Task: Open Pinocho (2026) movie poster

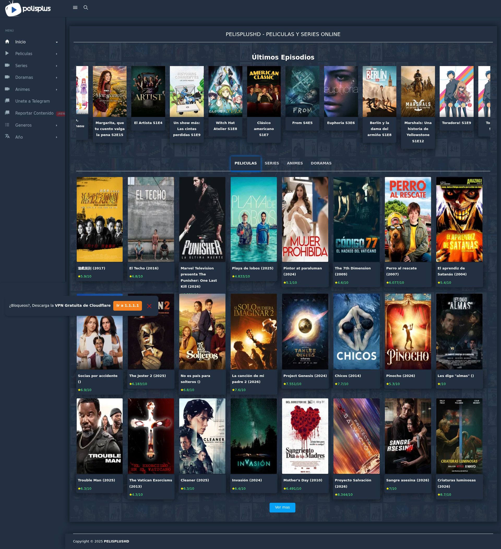Action: [x=408, y=332]
